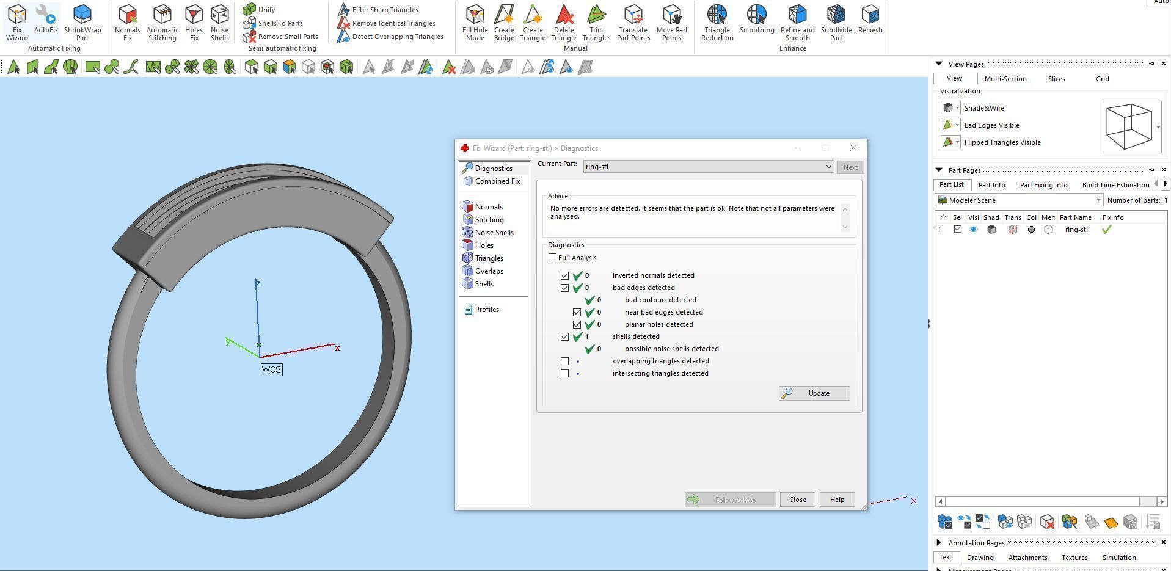Switch to Multi-Section tab
This screenshot has width=1171, height=571.
point(1005,79)
